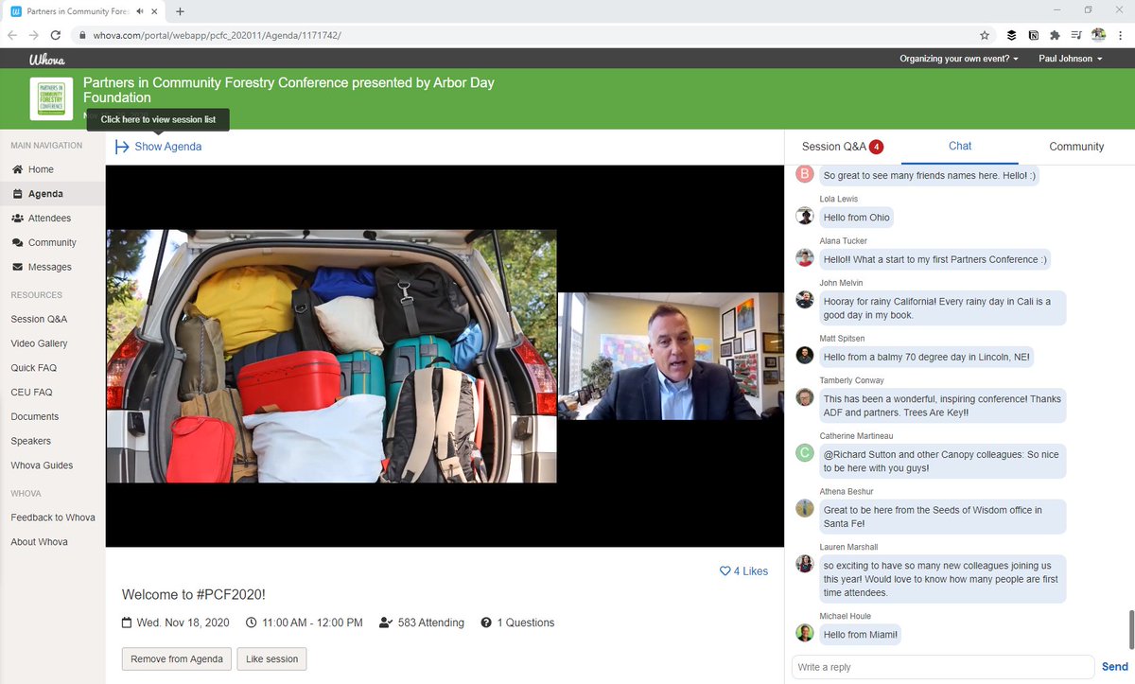Viewport: 1135px width, 684px height.
Task: Open Messages in main navigation
Action: (49, 268)
